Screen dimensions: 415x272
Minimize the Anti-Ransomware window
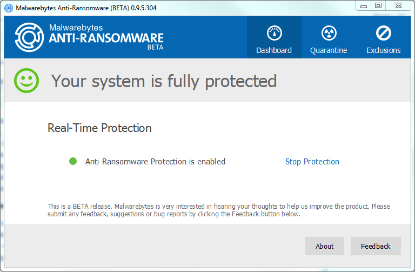click(364, 5)
